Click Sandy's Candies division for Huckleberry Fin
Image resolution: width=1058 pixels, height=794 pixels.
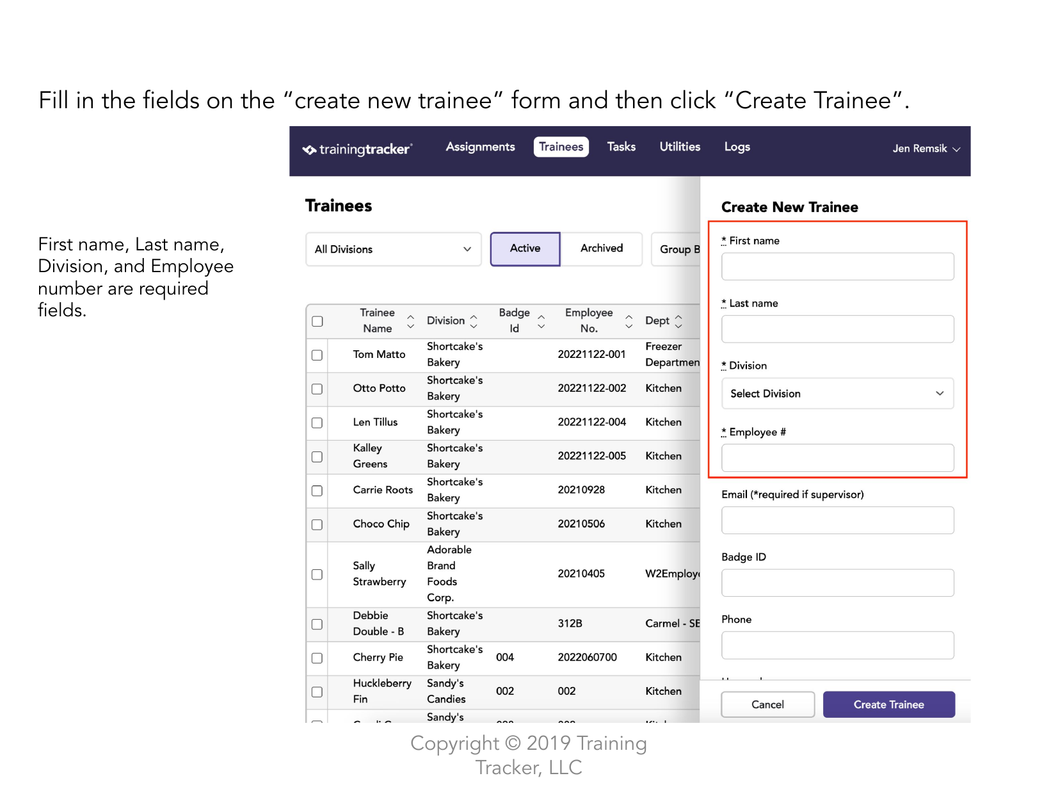click(446, 692)
